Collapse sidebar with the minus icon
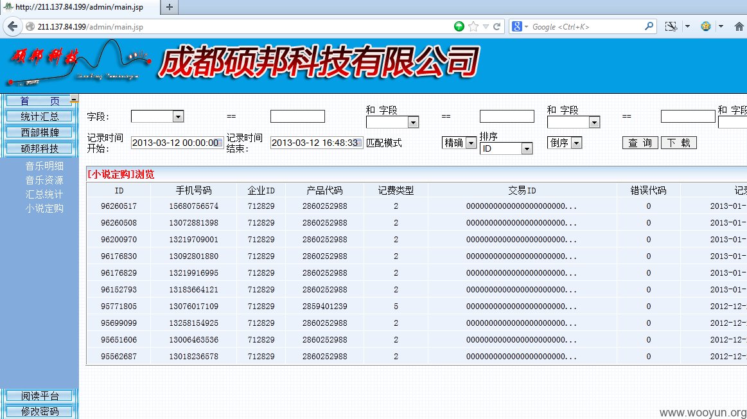747x419 pixels. click(x=74, y=99)
